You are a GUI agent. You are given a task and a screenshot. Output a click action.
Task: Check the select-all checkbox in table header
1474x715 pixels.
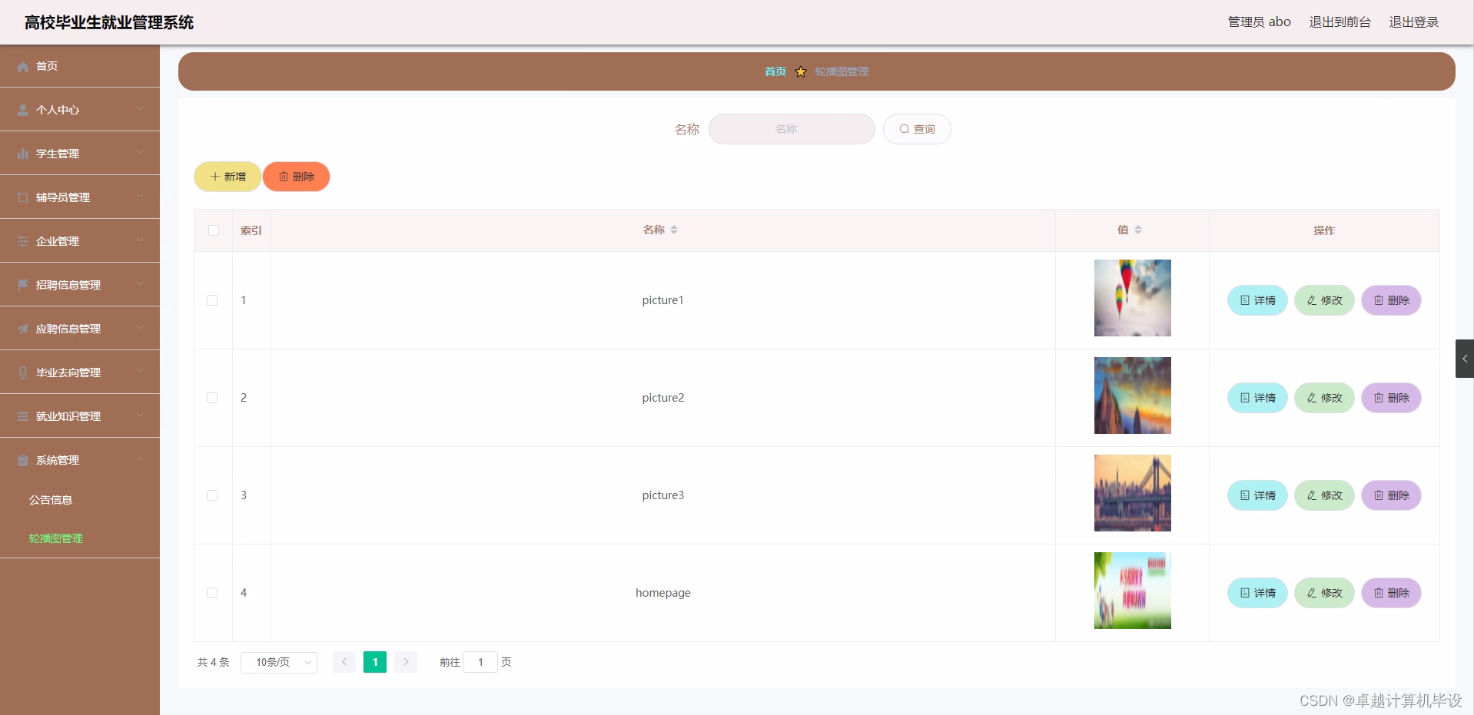(213, 230)
